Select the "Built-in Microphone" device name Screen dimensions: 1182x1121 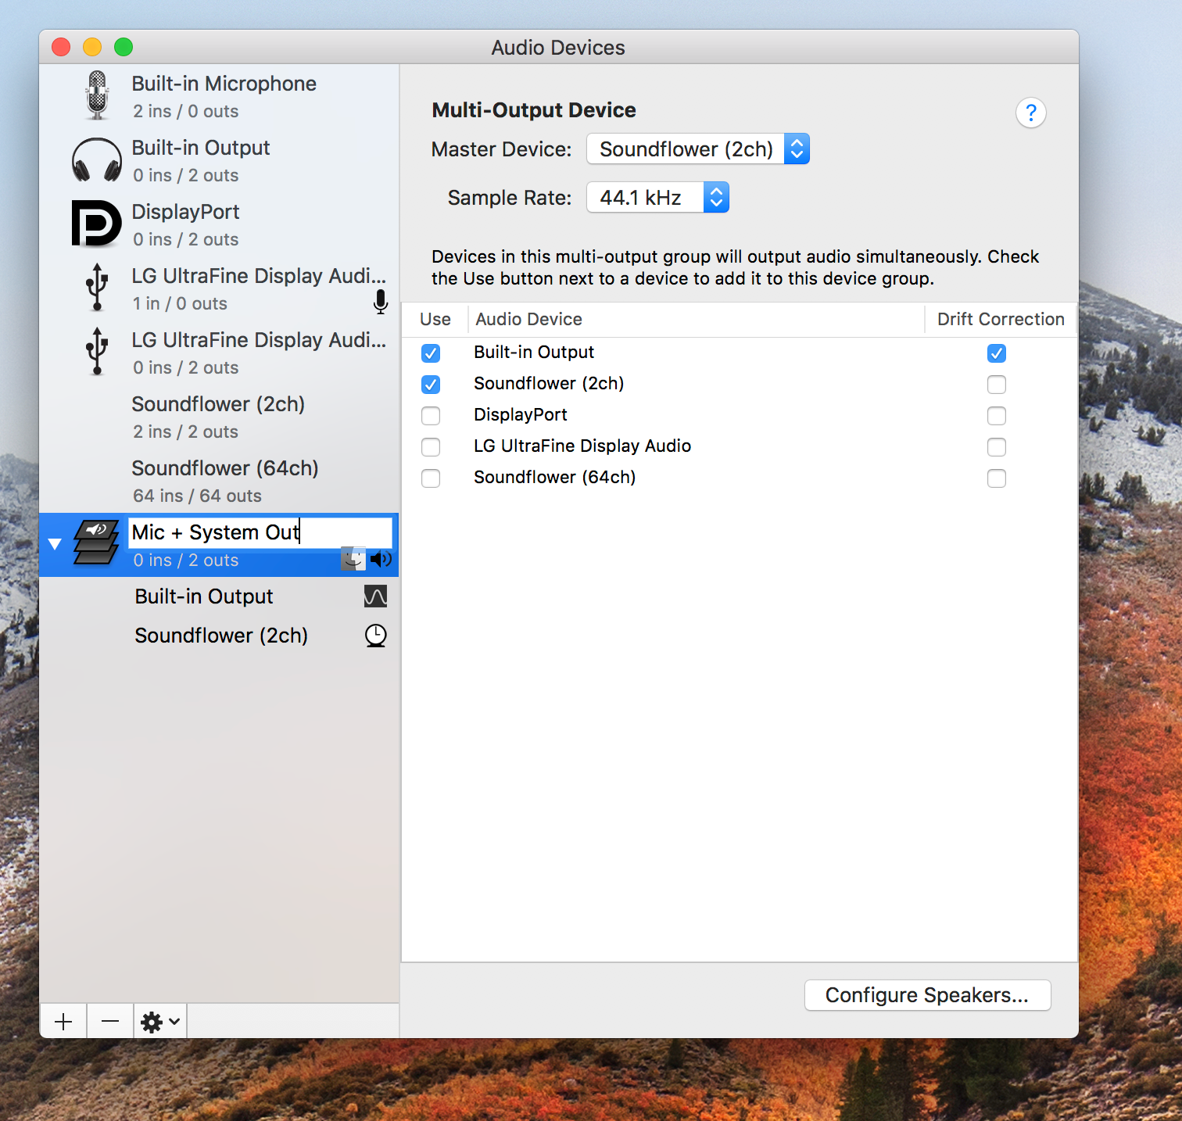(x=224, y=84)
